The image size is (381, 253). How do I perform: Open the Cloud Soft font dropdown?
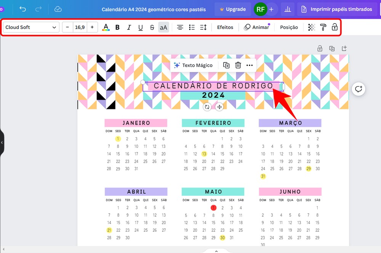[x=30, y=27]
